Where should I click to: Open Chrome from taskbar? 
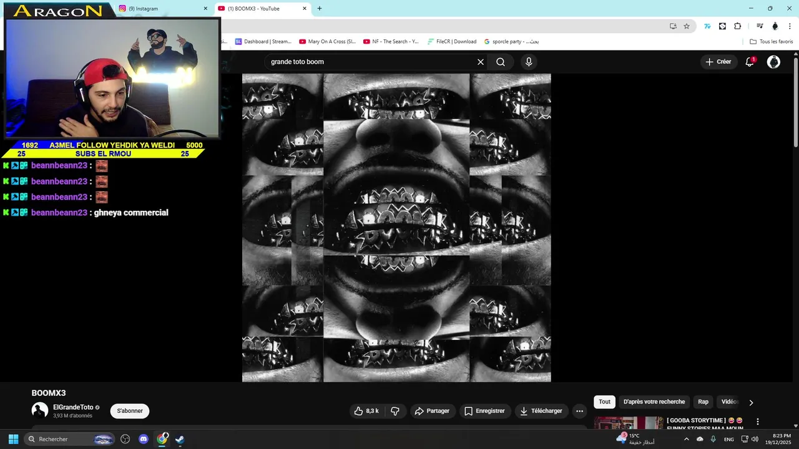tap(162, 439)
